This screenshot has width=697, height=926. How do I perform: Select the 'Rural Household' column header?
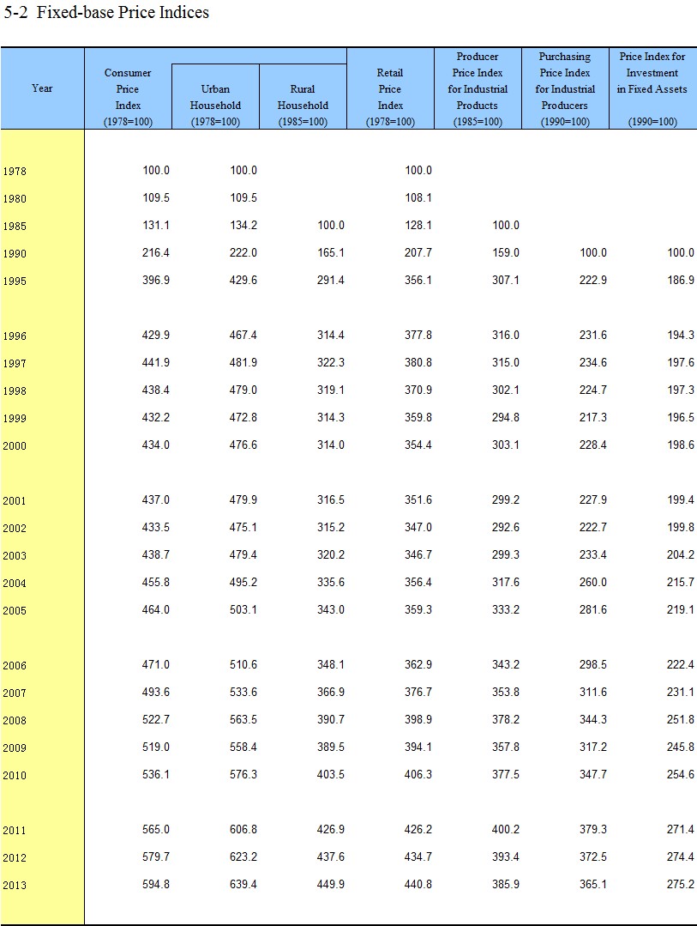pos(303,97)
